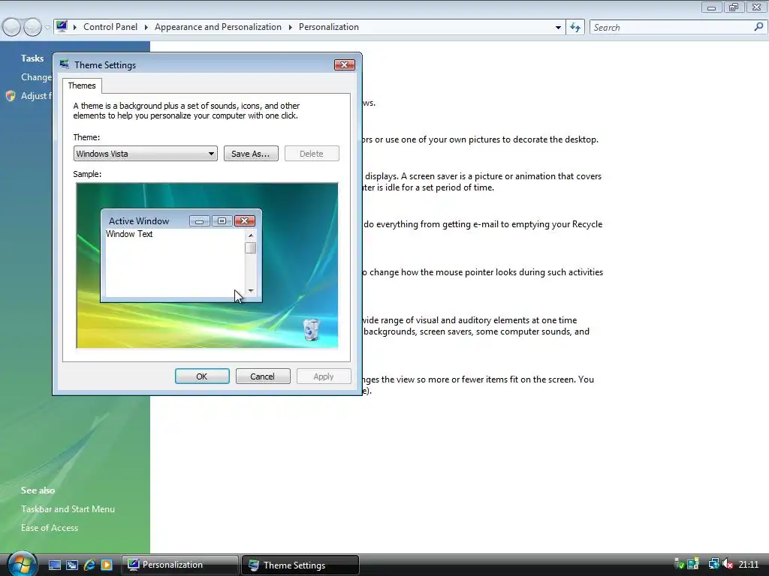This screenshot has height=576, width=769.
Task: Open Taskbar and Start Menu link
Action: click(68, 509)
